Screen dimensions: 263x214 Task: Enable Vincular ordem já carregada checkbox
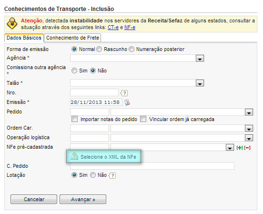click(143, 119)
